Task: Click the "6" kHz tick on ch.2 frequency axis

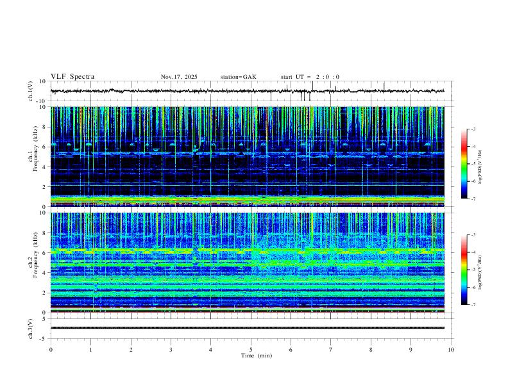Action: (x=44, y=252)
